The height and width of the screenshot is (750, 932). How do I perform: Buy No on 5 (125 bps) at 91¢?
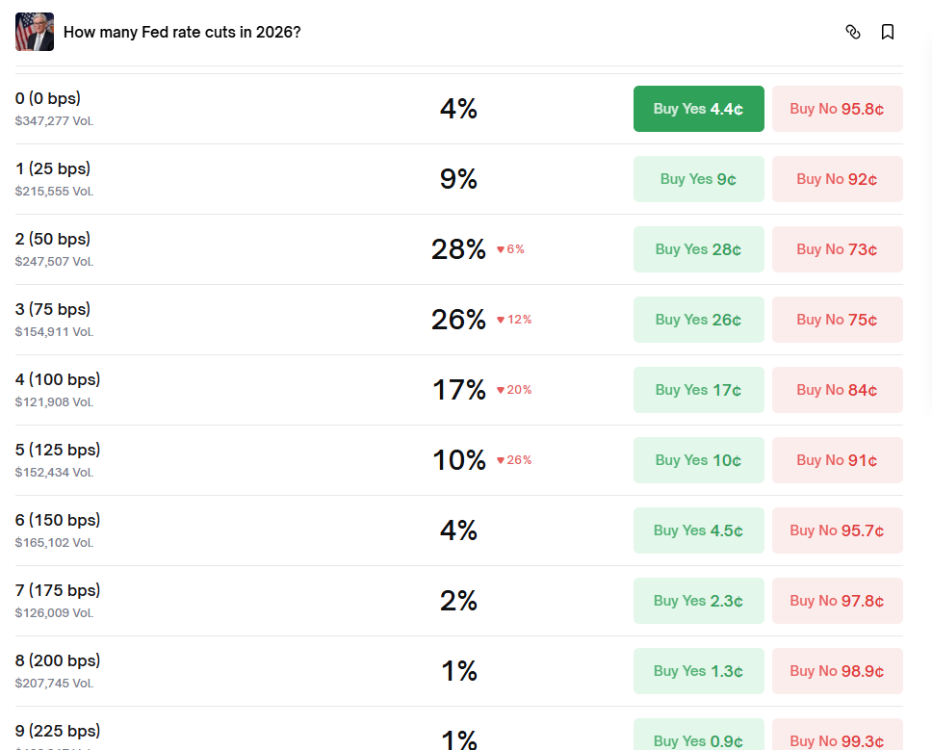(837, 460)
